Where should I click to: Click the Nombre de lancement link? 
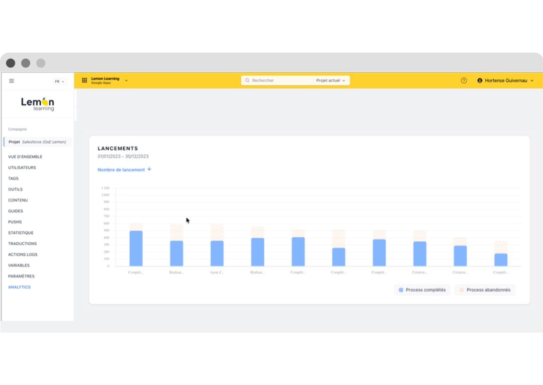(x=121, y=170)
